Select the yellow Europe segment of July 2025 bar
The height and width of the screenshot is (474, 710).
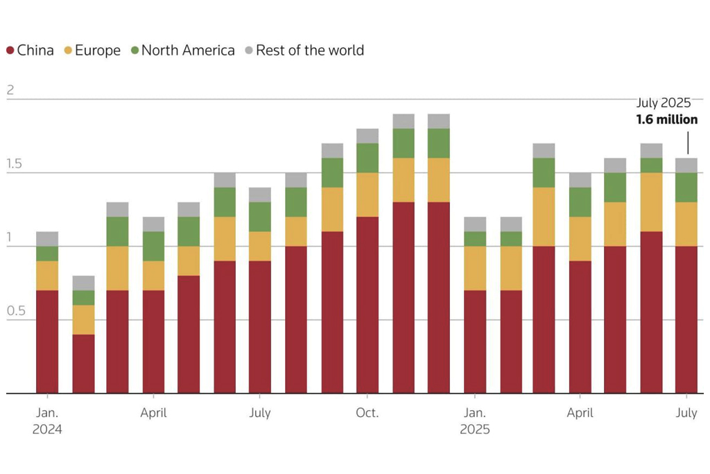click(x=686, y=224)
